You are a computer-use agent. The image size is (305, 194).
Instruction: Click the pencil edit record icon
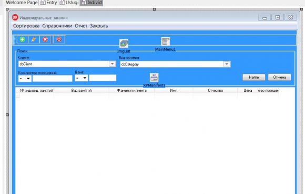pyautogui.click(x=34, y=39)
